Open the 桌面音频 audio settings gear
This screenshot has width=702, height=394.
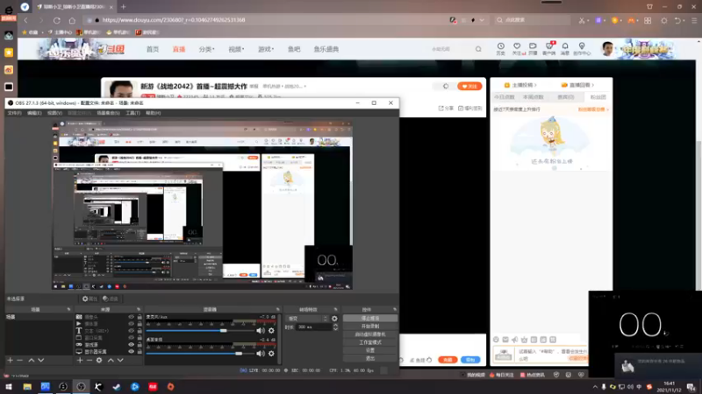[x=271, y=354]
